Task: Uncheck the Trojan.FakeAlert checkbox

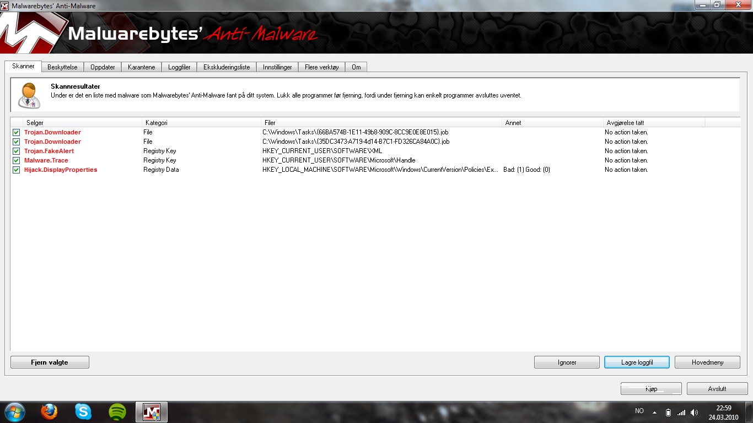Action: coord(16,151)
